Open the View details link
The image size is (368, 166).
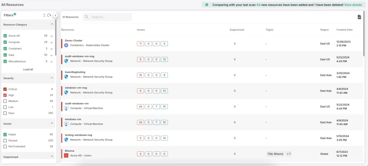353,5
